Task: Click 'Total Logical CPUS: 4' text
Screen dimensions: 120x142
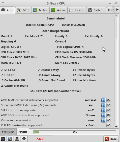Action: [x=69, y=47]
